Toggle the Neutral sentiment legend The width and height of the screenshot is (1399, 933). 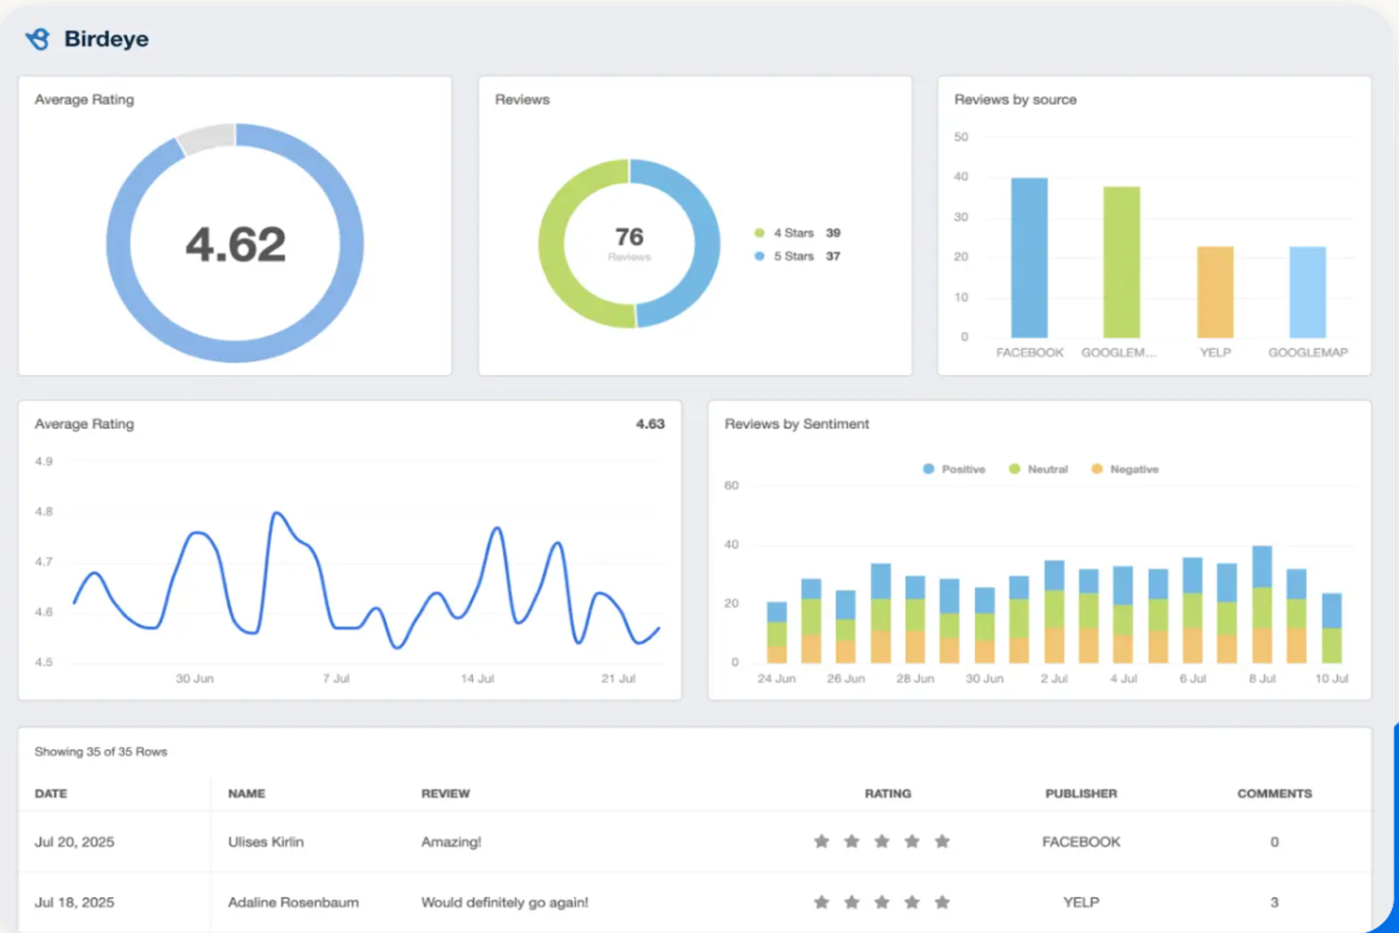pos(1038,470)
